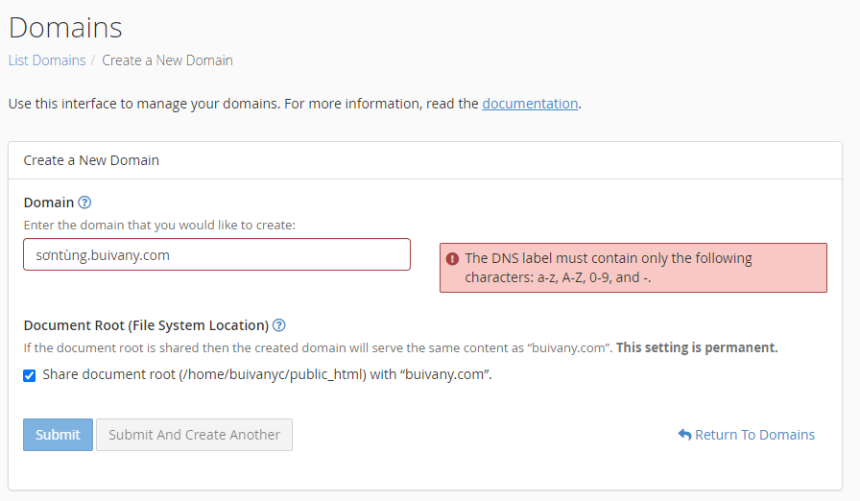Focus the domain name input field
The width and height of the screenshot is (860, 501).
tap(217, 254)
